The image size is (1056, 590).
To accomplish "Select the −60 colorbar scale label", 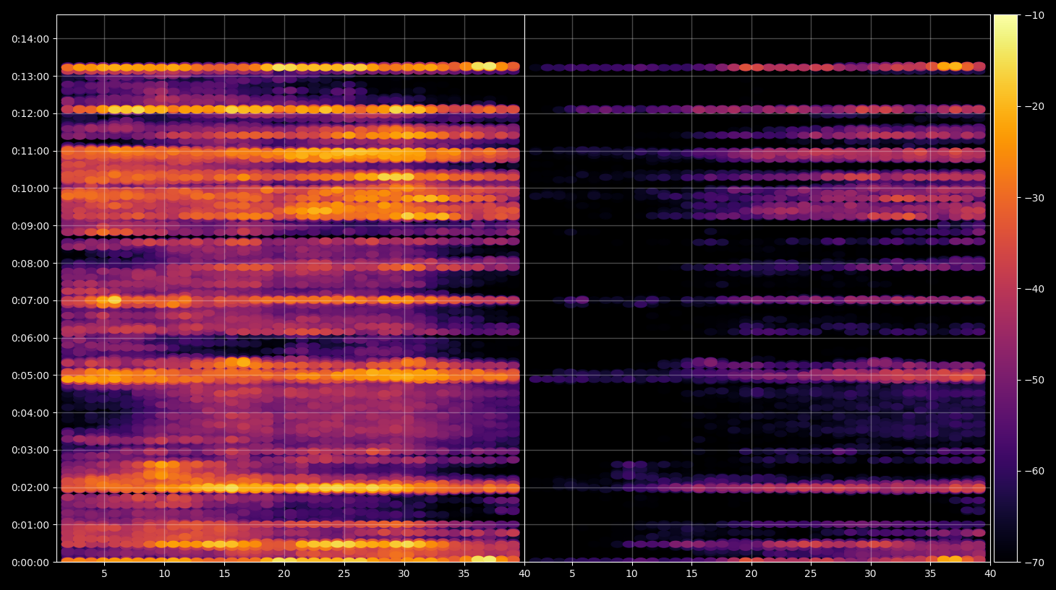I will pyautogui.click(x=1034, y=471).
